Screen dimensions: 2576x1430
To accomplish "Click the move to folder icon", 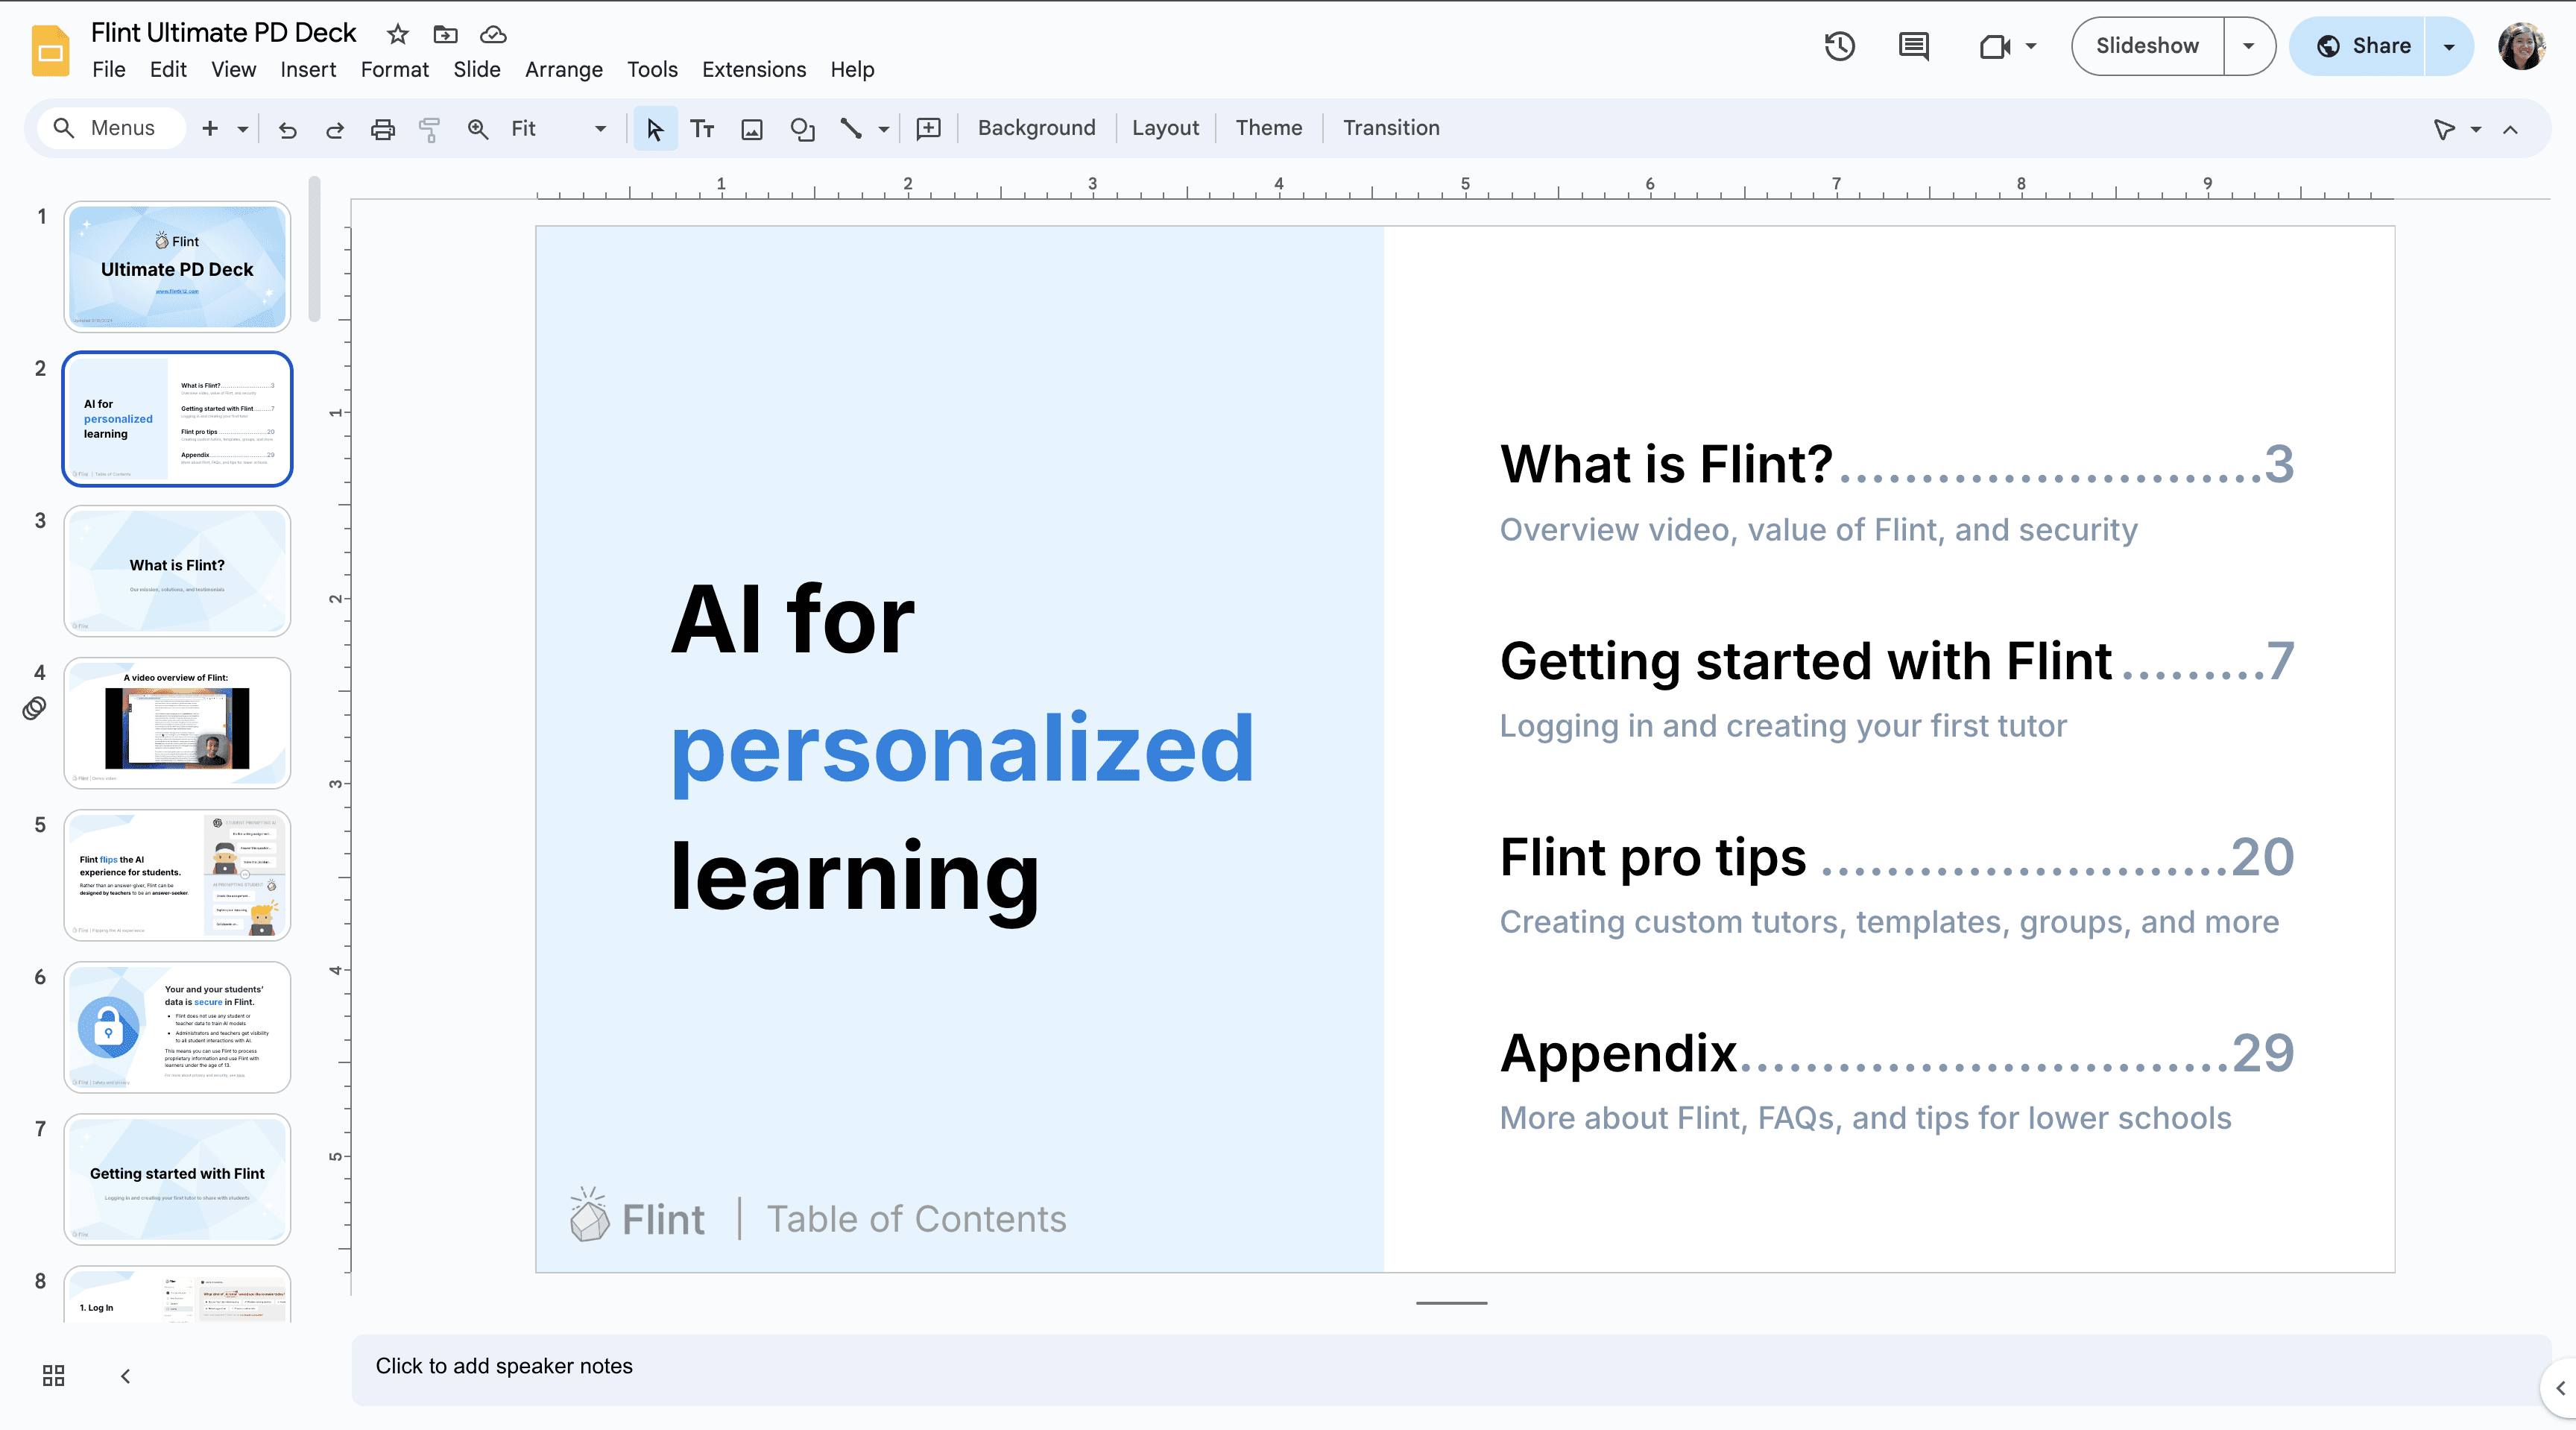I will 445,34.
